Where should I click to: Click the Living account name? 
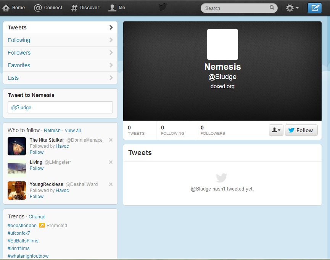click(x=36, y=162)
